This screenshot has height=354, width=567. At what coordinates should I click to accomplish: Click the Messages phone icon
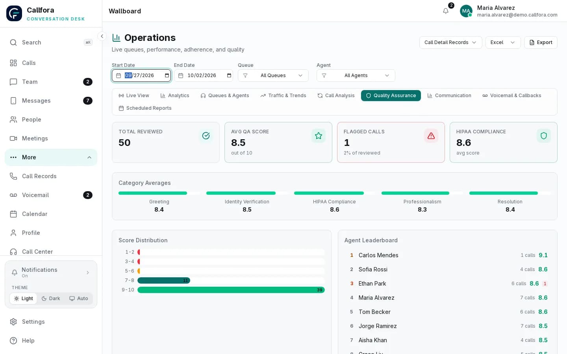coord(13,101)
